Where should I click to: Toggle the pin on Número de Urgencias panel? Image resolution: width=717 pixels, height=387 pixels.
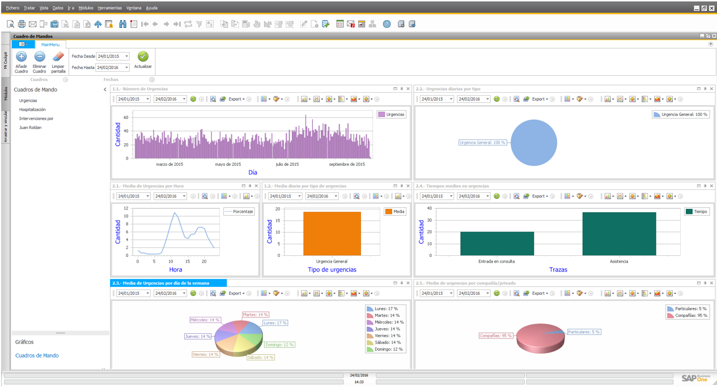pyautogui.click(x=401, y=88)
